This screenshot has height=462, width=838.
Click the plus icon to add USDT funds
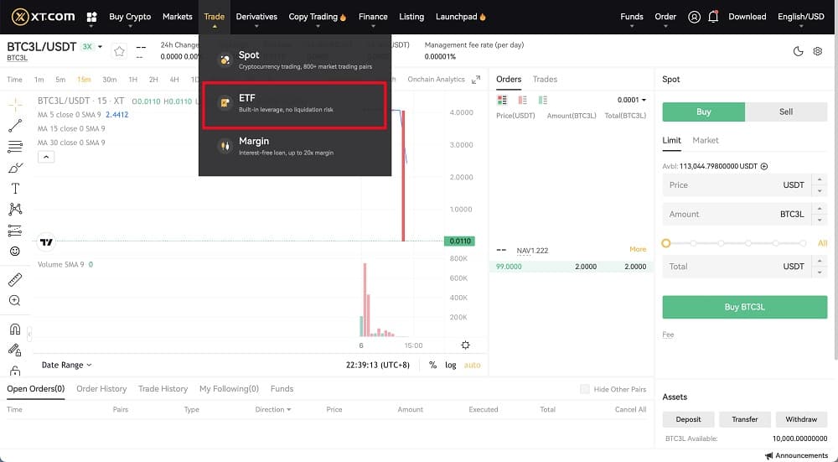coord(764,166)
